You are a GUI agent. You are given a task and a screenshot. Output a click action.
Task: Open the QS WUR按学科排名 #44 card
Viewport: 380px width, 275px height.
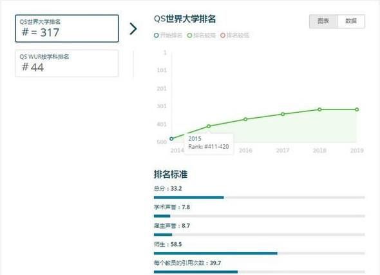click(x=67, y=64)
